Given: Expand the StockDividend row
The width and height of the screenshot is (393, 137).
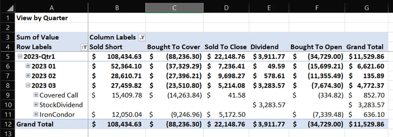Looking at the screenshot, I should (36, 105).
